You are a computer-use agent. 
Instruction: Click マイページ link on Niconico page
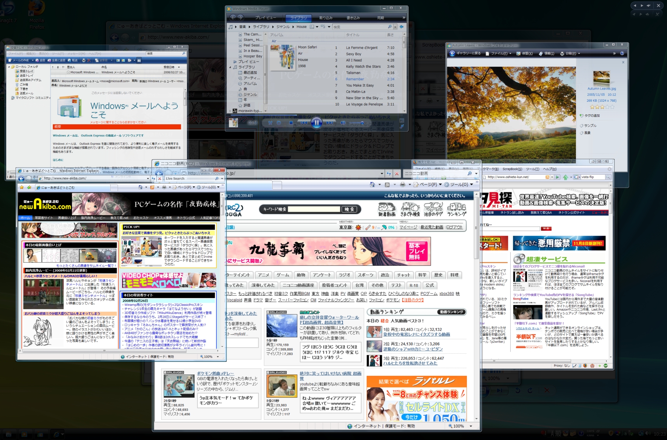(x=408, y=227)
